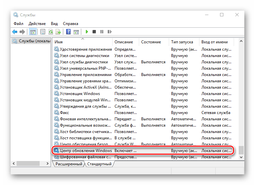
Task: Click gear icon of Узел системы диагностики
Action: [57, 55]
